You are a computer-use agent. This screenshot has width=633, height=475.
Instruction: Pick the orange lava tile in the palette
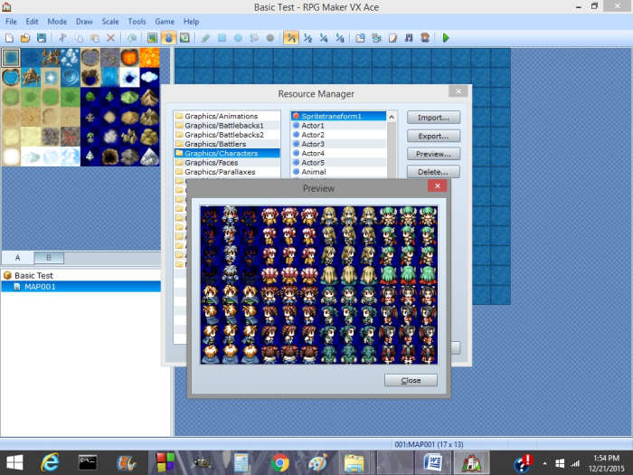click(150, 58)
